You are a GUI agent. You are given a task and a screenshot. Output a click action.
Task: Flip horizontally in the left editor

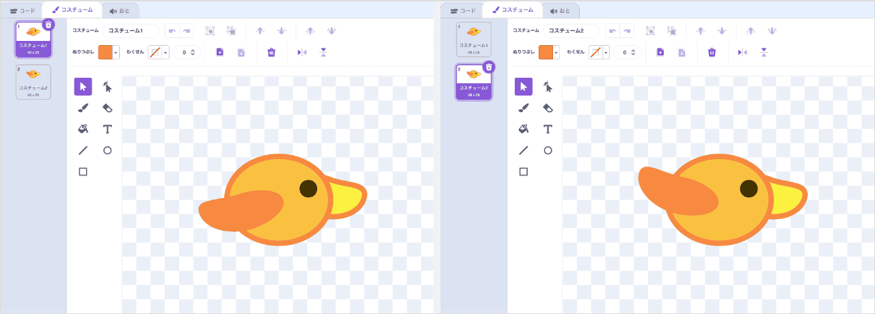tap(301, 52)
